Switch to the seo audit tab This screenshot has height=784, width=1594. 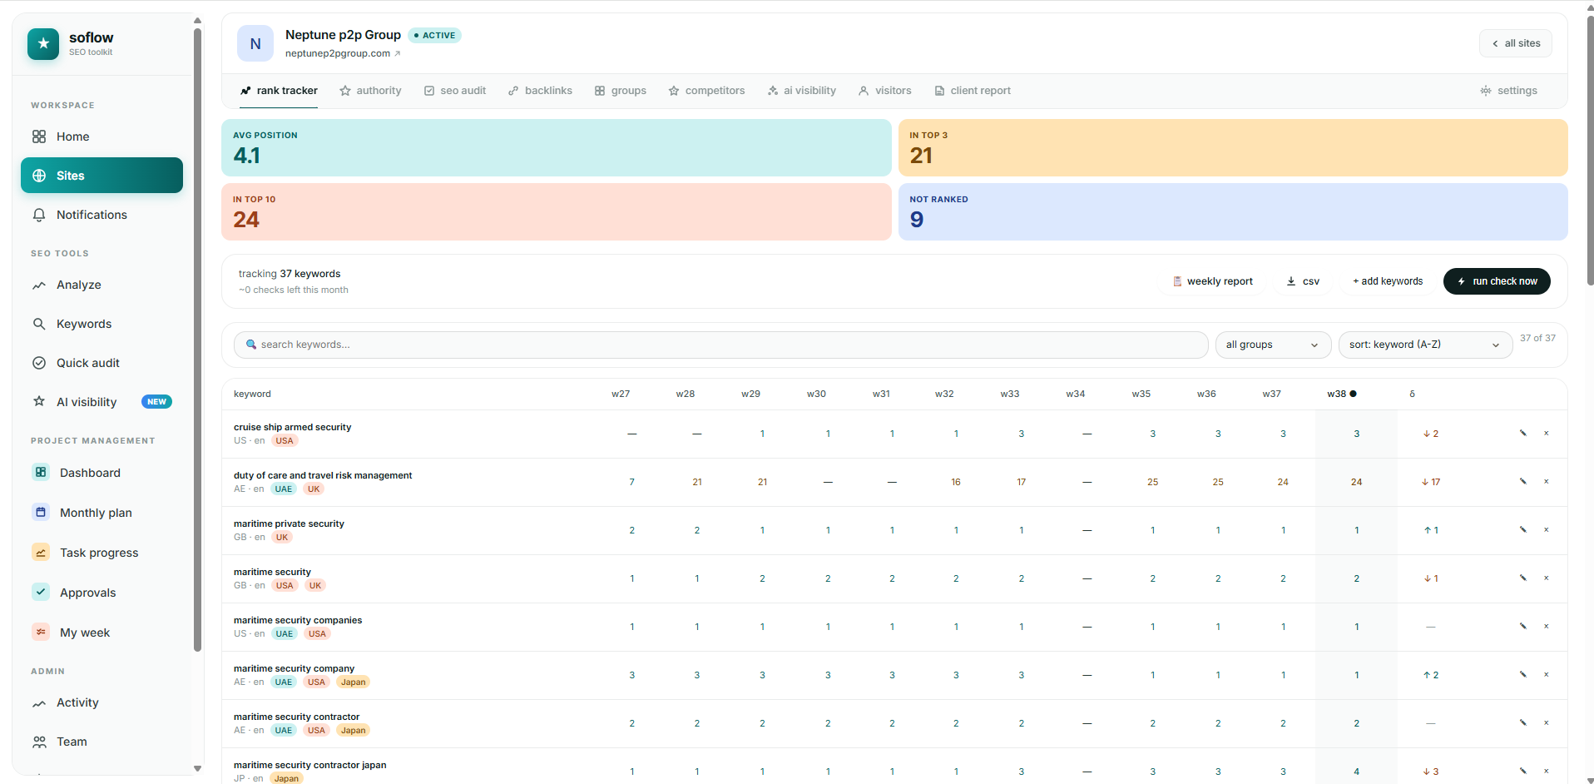(455, 91)
